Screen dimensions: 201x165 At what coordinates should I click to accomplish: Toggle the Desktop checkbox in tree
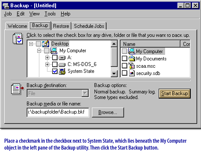(x=38, y=44)
